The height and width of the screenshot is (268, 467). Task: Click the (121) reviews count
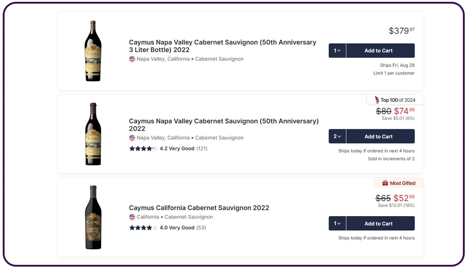pos(202,148)
